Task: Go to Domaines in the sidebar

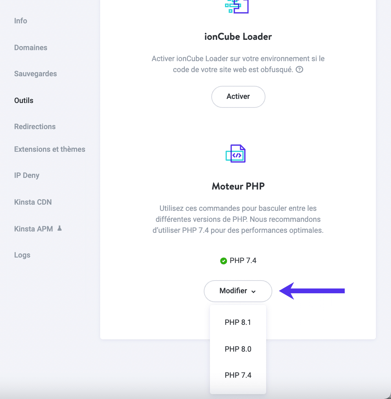Action: pyautogui.click(x=31, y=48)
